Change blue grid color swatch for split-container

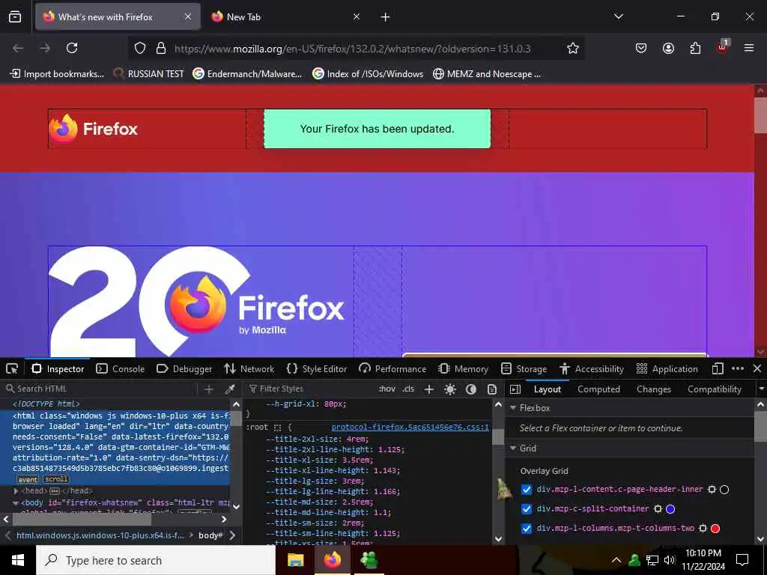click(x=670, y=509)
